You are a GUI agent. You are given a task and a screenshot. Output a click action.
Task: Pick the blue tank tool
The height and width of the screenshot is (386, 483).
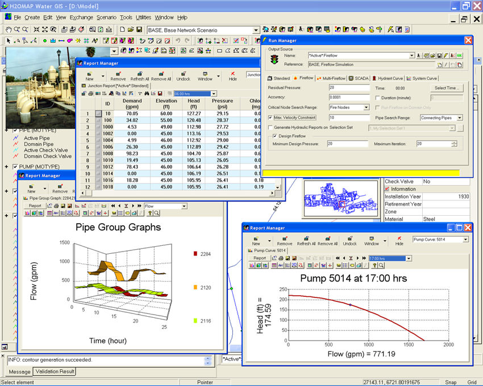click(53, 41)
